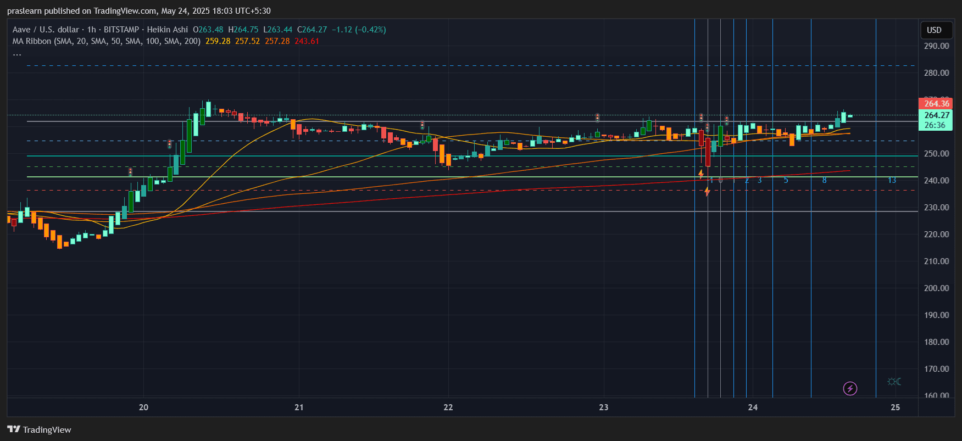Screen dimensions: 962x441
Task: Click the TradingView logo at bottom left
Action: [39, 429]
